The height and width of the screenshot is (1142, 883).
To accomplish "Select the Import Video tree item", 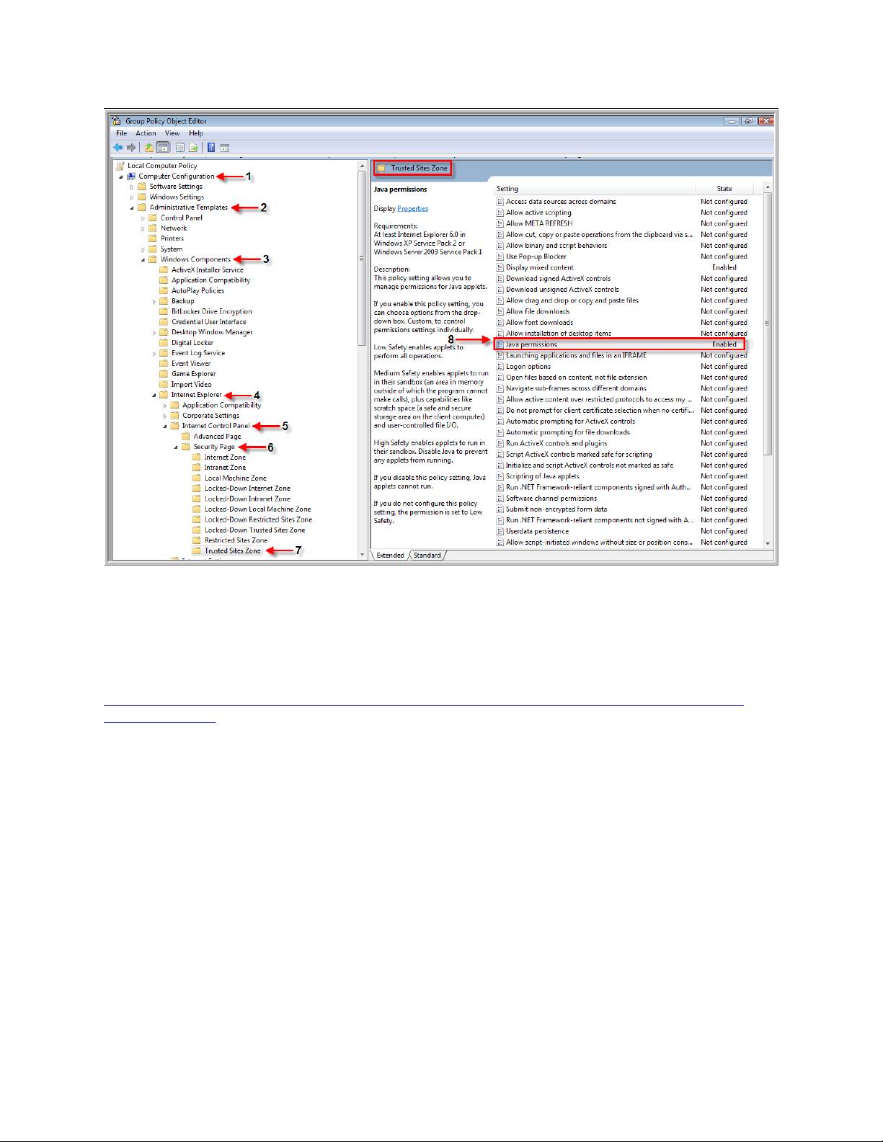I will [191, 385].
